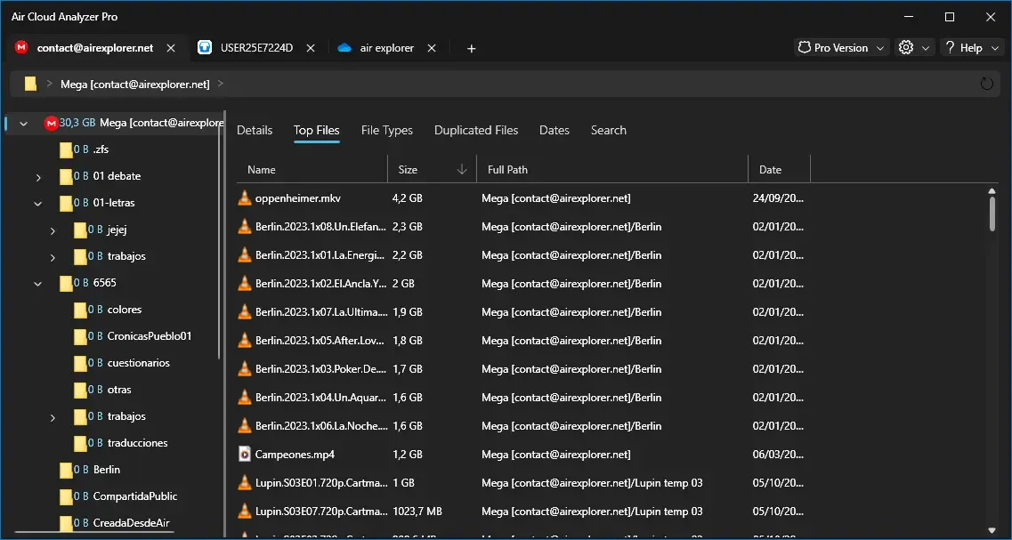
Task: Expand the 01 debate folder
Action: pos(38,177)
